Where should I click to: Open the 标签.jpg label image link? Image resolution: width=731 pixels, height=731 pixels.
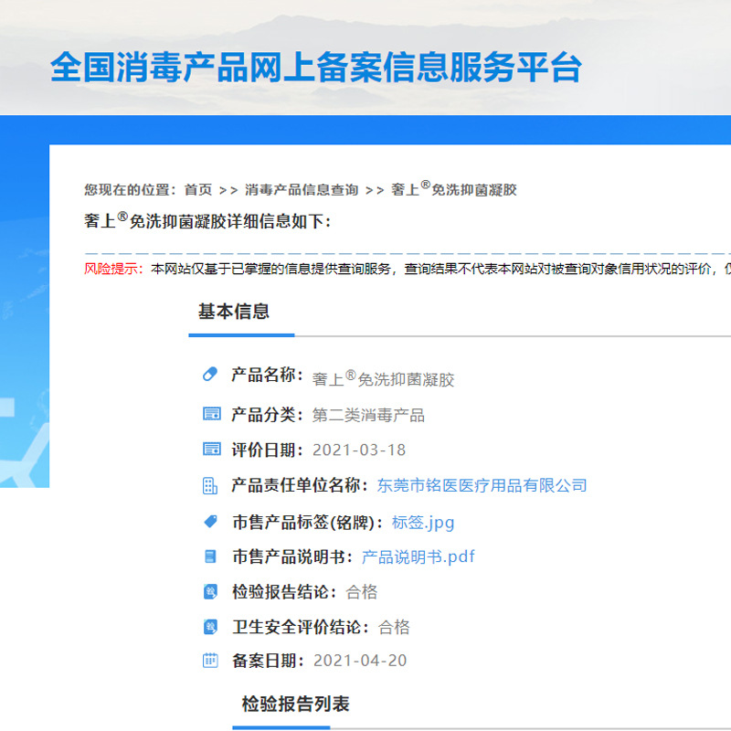pos(422,523)
